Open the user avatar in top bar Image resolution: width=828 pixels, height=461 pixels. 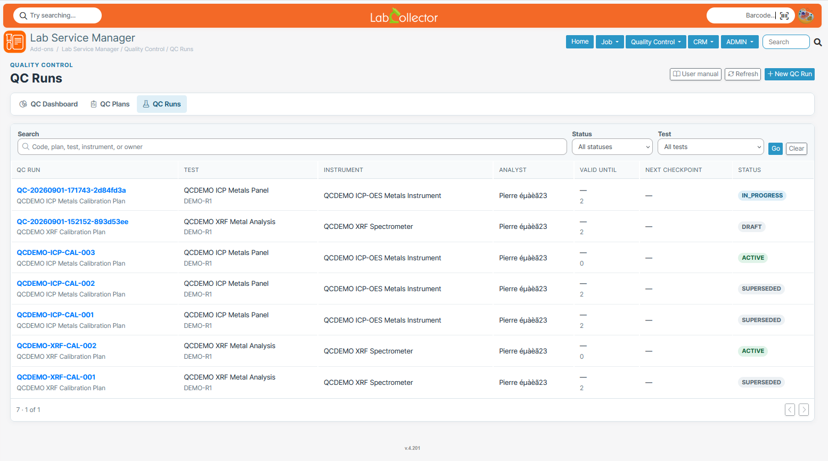tap(806, 15)
